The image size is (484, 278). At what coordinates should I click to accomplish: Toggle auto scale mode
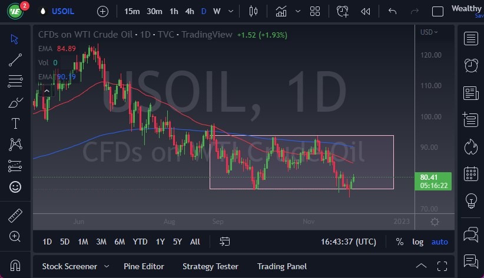click(x=439, y=242)
